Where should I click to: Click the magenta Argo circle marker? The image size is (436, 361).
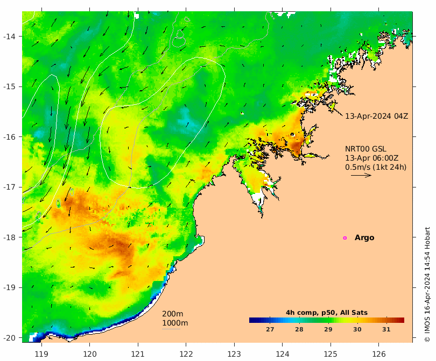(x=345, y=238)
